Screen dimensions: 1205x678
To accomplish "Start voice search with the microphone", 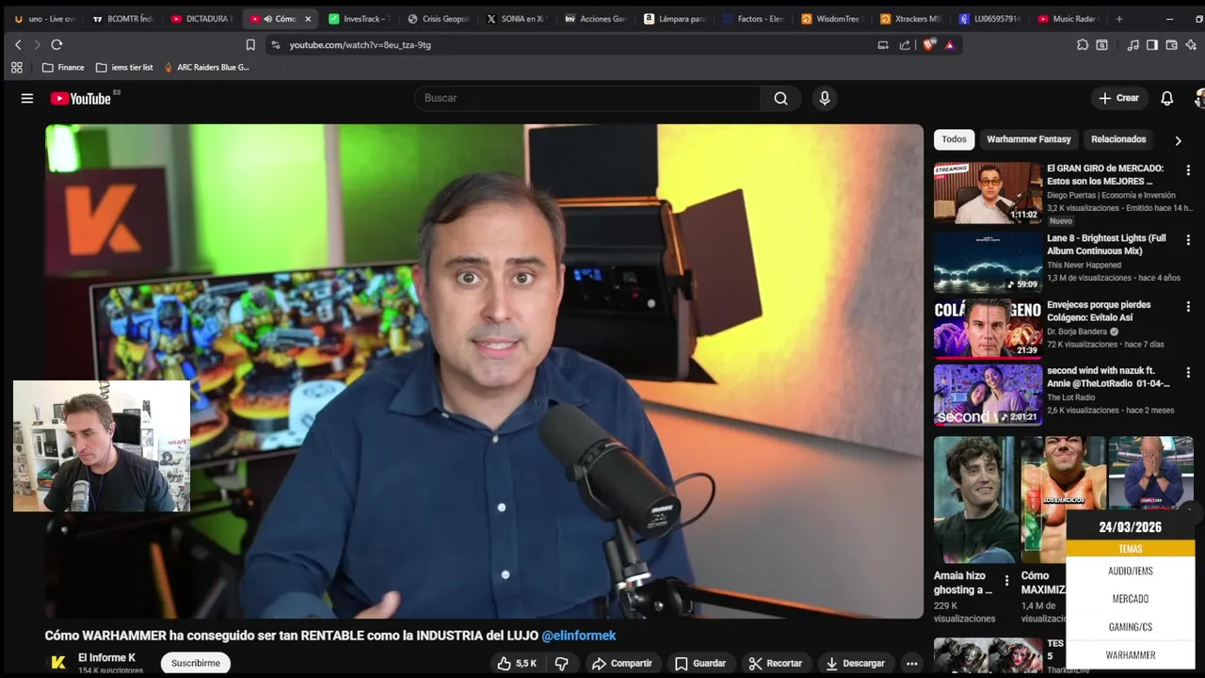I will tap(825, 98).
